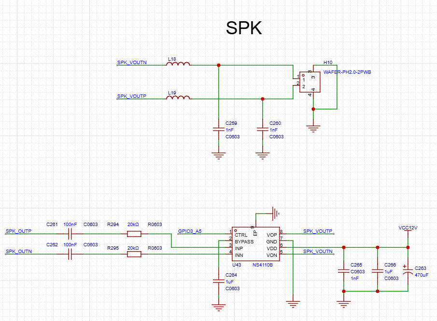Select the R294 20kΩ resistor symbol
Viewport: 437px width, 321px height.
coord(134,234)
